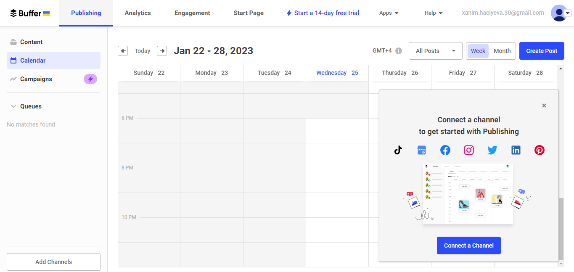Image resolution: width=574 pixels, height=272 pixels.
Task: Go to next week arrow
Action: [x=162, y=51]
